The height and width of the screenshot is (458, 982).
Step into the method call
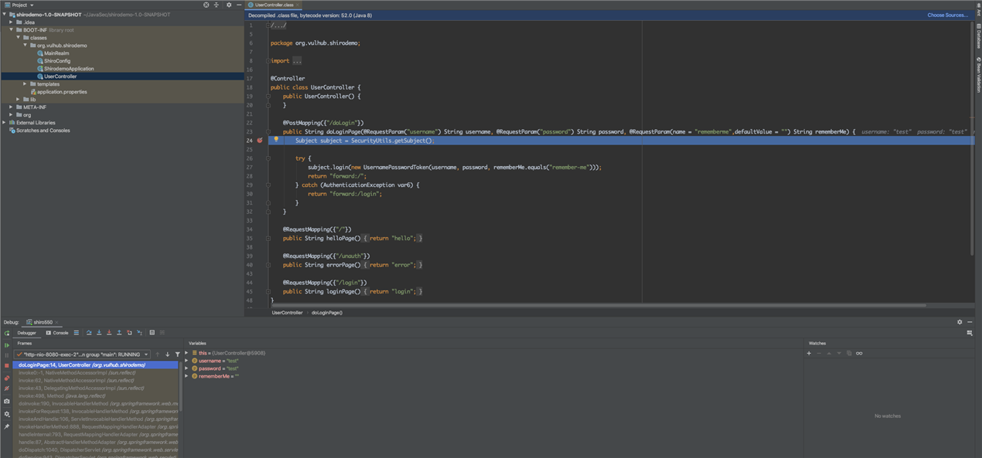click(x=99, y=333)
